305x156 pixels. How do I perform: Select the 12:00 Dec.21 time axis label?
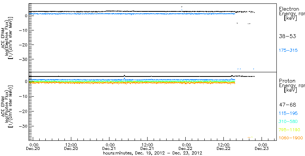pos(147,146)
